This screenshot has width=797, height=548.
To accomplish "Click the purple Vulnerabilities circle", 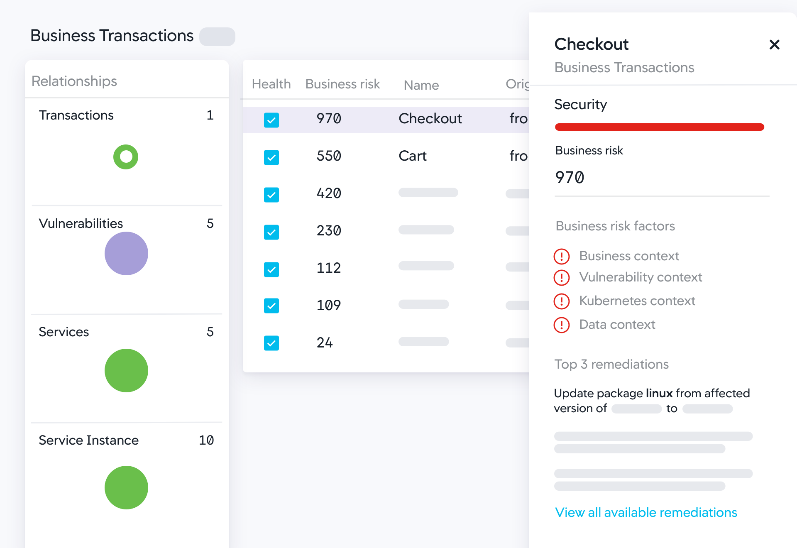I will [126, 253].
